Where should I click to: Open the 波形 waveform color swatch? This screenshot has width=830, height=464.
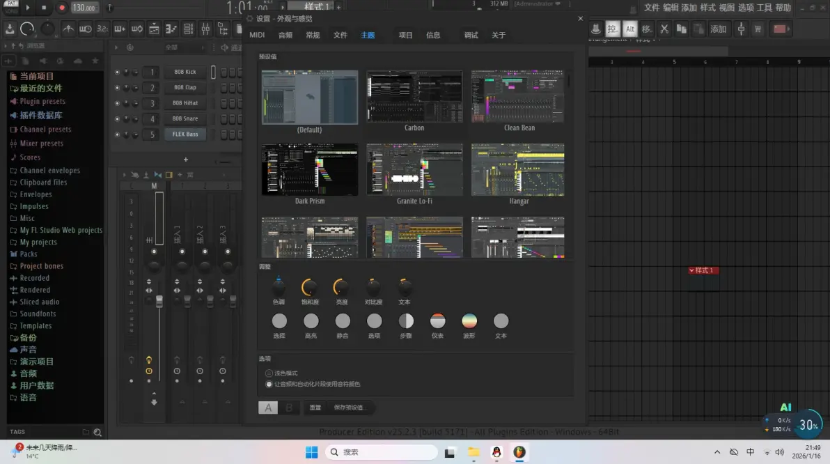pos(469,321)
